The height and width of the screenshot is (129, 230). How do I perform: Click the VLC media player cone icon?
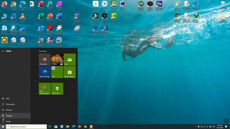pos(23,18)
